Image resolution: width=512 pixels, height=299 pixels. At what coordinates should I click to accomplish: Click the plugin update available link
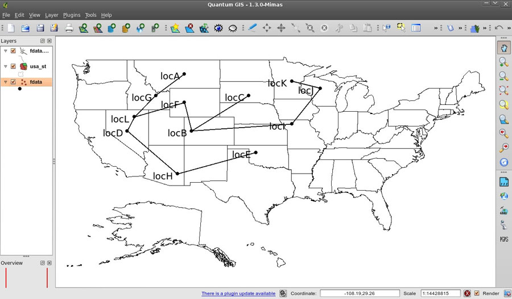(238, 293)
